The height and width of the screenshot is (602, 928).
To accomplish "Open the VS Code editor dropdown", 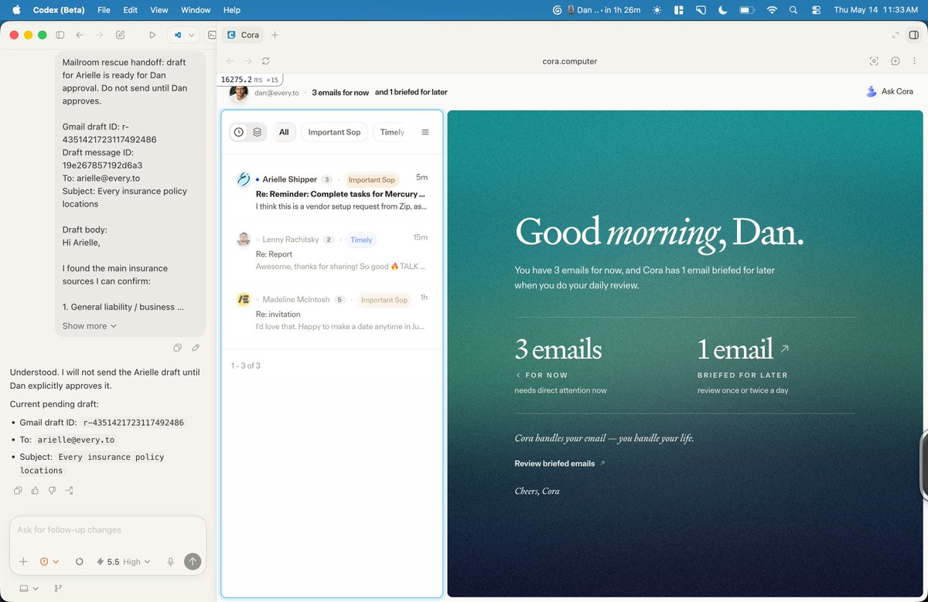I will [x=184, y=35].
